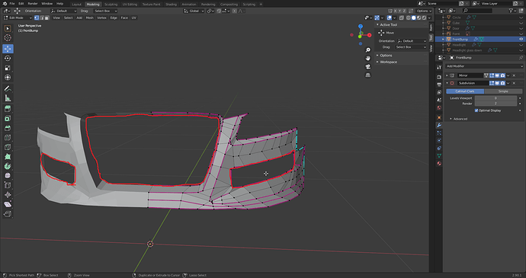Select the Knife tool
This screenshot has width=526, height=278.
[8, 147]
